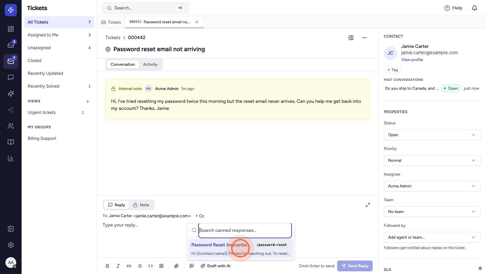Apply italic formatting in reply toolbar
Image resolution: width=486 pixels, height=274 pixels.
pos(118,266)
